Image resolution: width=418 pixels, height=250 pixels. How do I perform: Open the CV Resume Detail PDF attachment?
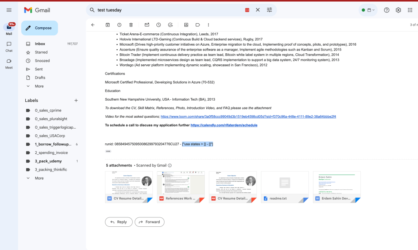(x=233, y=187)
